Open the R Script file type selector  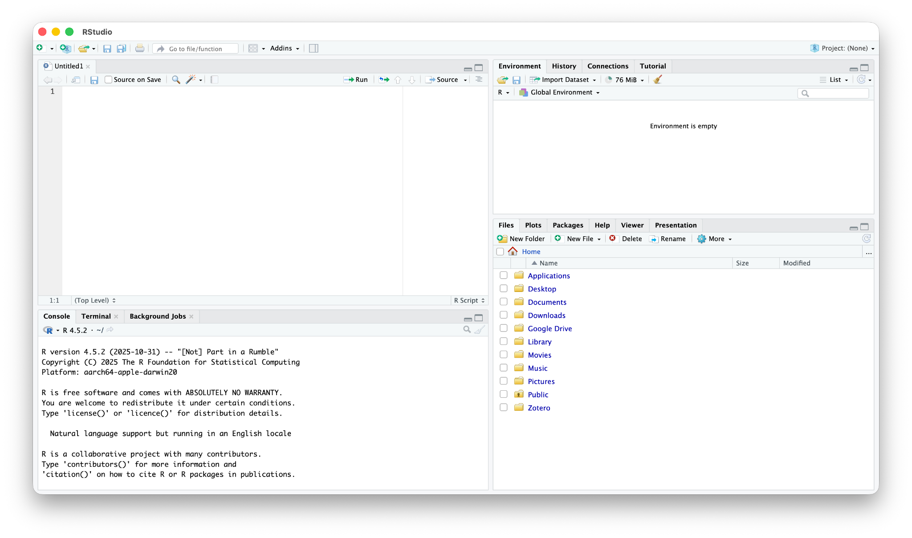469,300
